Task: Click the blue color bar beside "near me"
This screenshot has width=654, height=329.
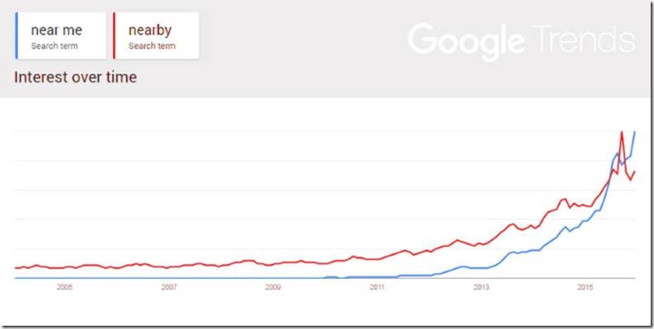Action: [17, 36]
